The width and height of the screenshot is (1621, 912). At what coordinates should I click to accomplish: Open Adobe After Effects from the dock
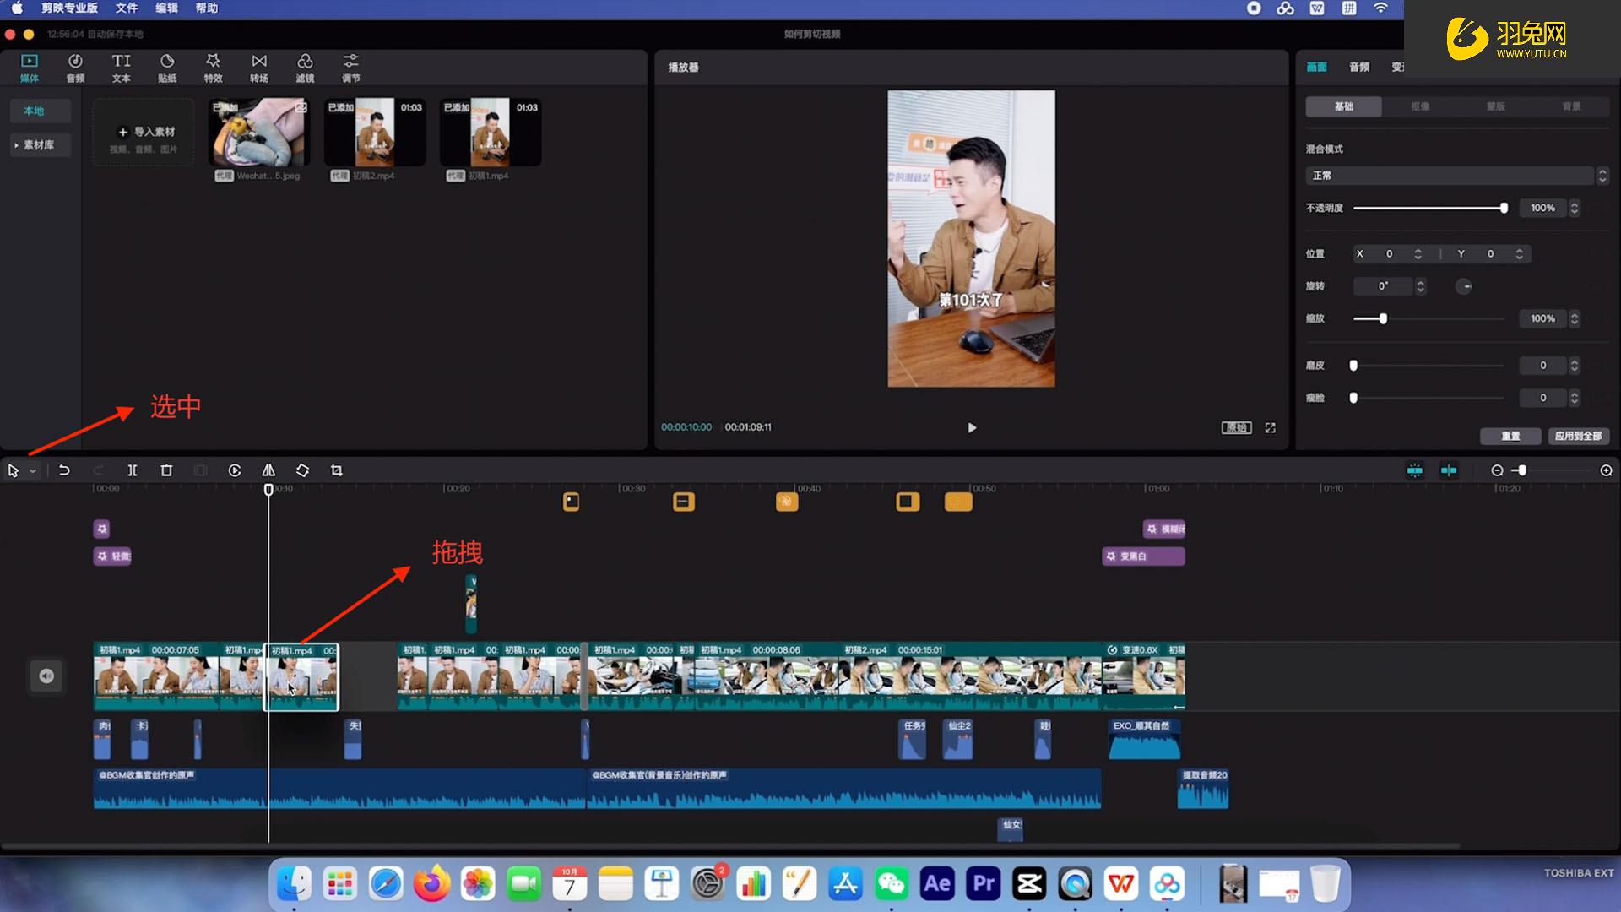click(x=937, y=883)
